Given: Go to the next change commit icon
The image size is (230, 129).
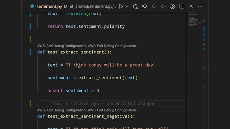Looking at the screenshot, I should tap(163, 6).
